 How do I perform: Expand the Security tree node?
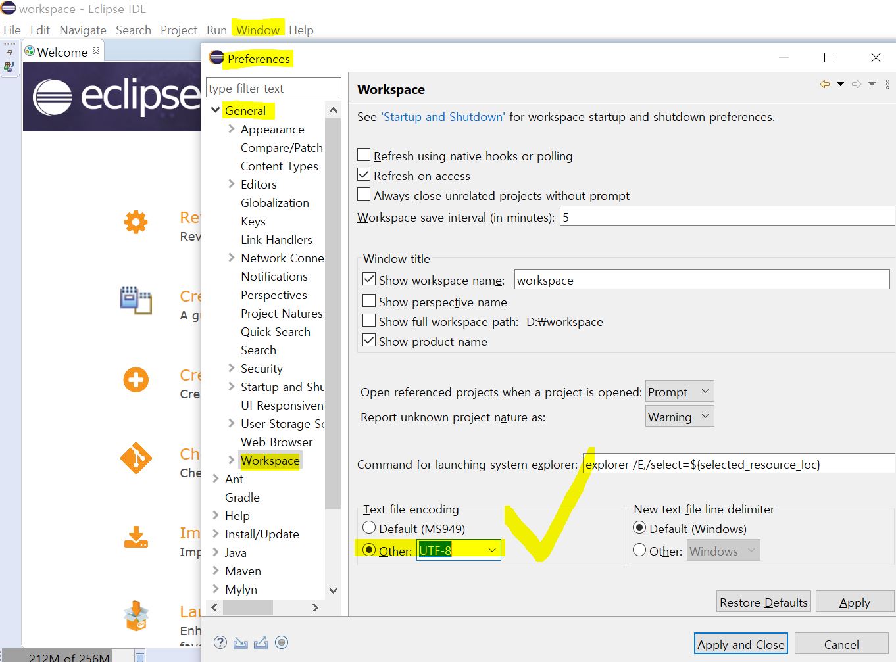tap(232, 368)
